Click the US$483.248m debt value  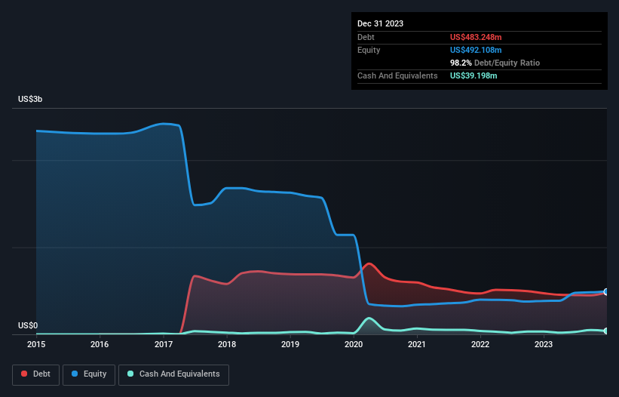click(476, 37)
